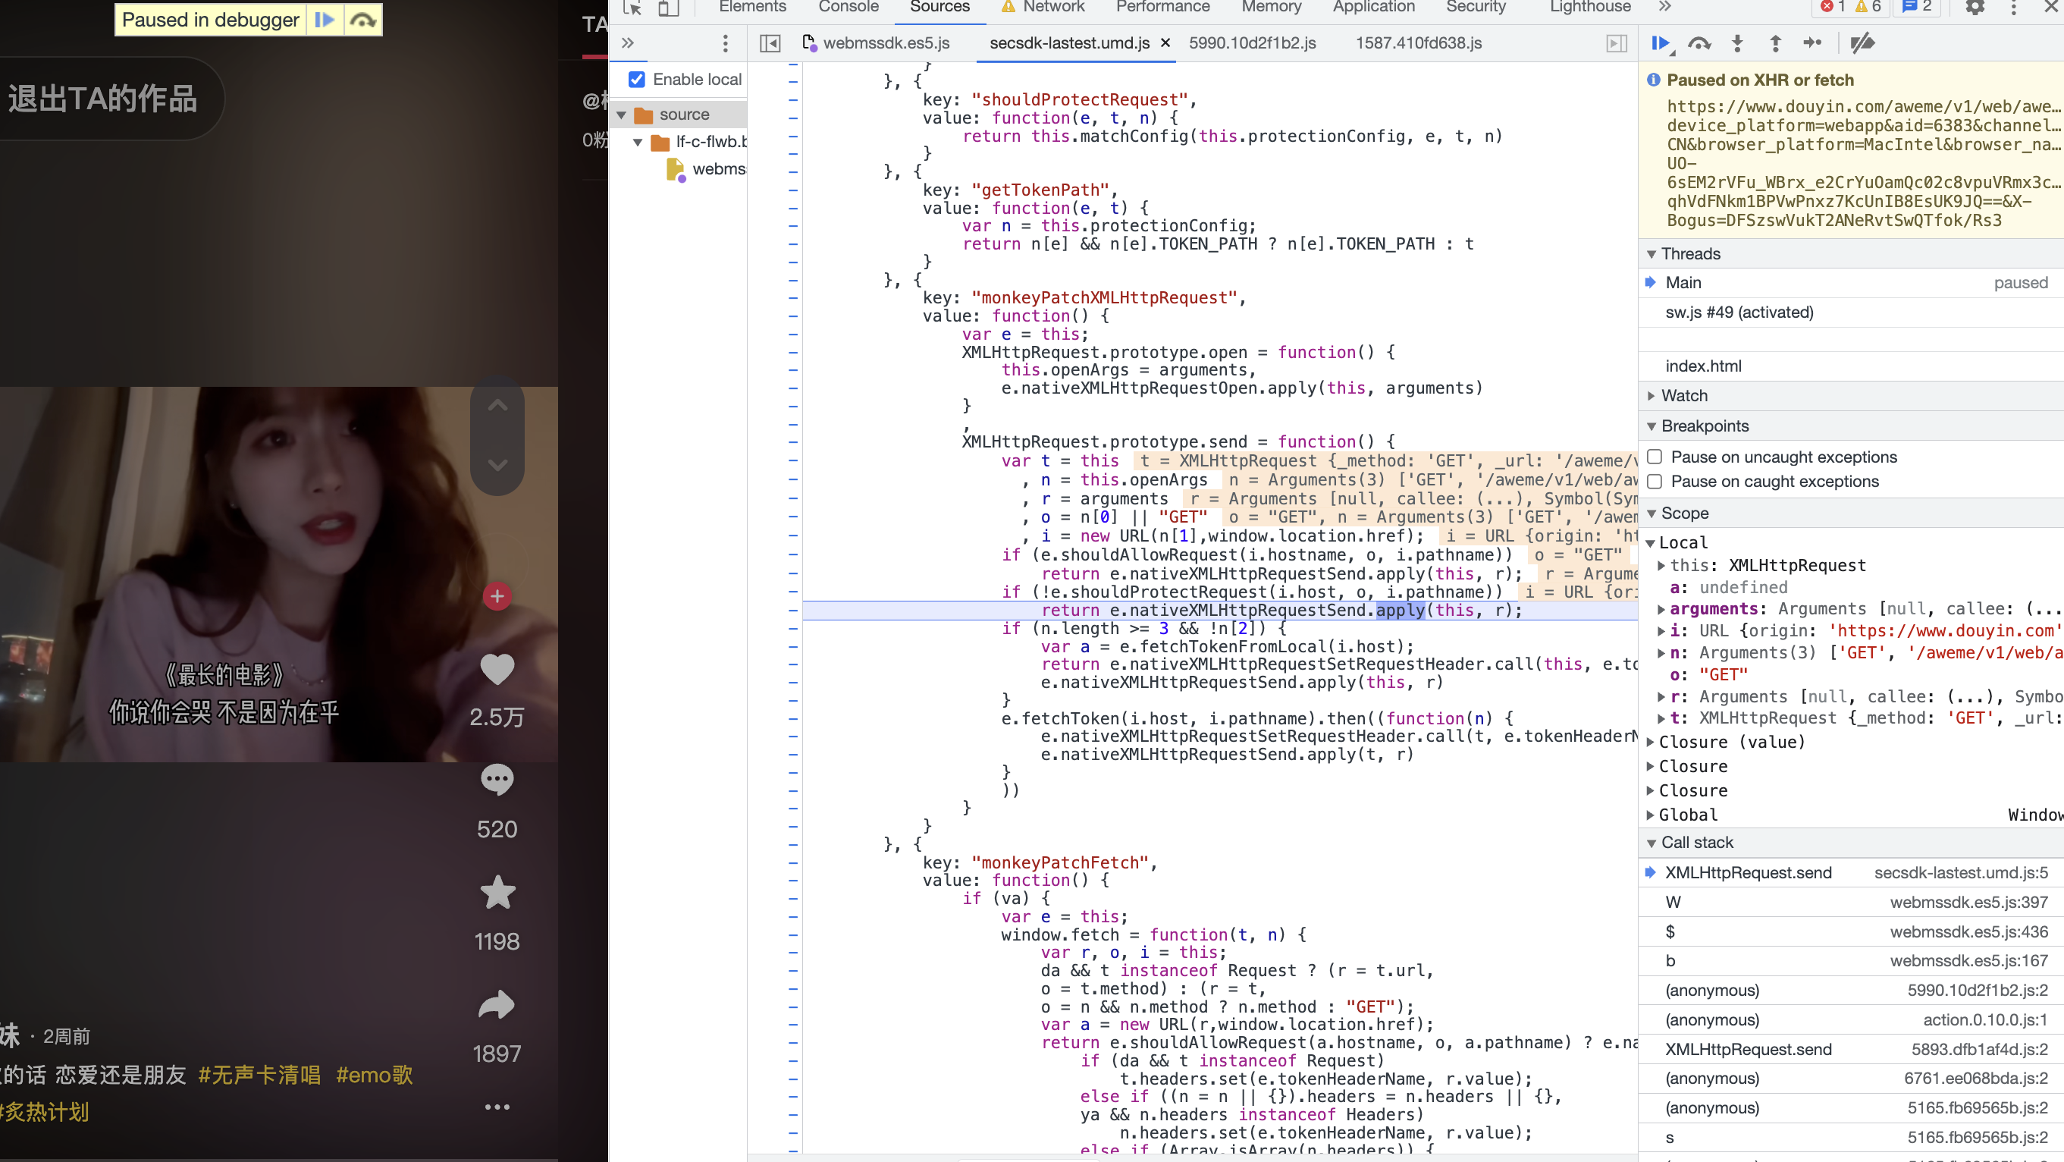Click the step over next function icon
This screenshot has width=2064, height=1162.
[x=1699, y=43]
